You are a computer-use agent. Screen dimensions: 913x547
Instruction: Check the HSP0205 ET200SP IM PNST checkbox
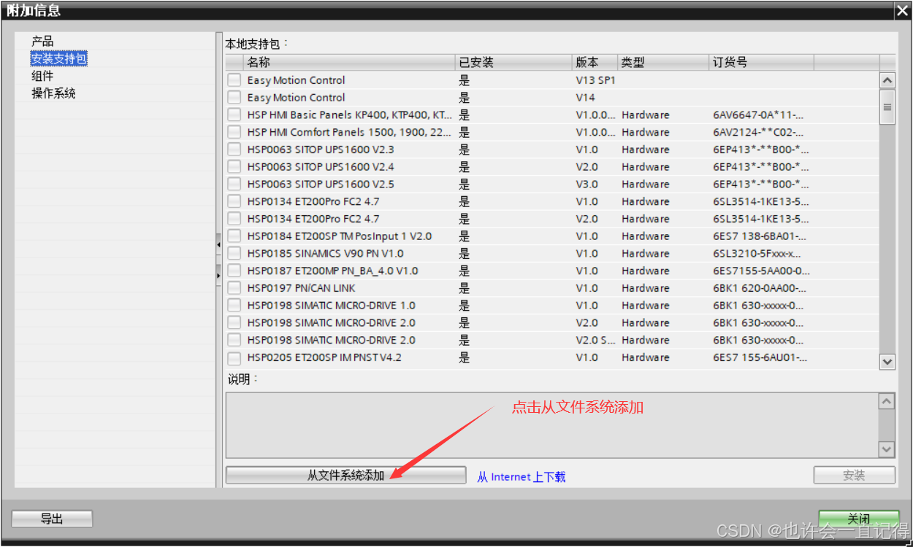(x=234, y=358)
